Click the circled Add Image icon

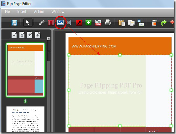coord(60,23)
